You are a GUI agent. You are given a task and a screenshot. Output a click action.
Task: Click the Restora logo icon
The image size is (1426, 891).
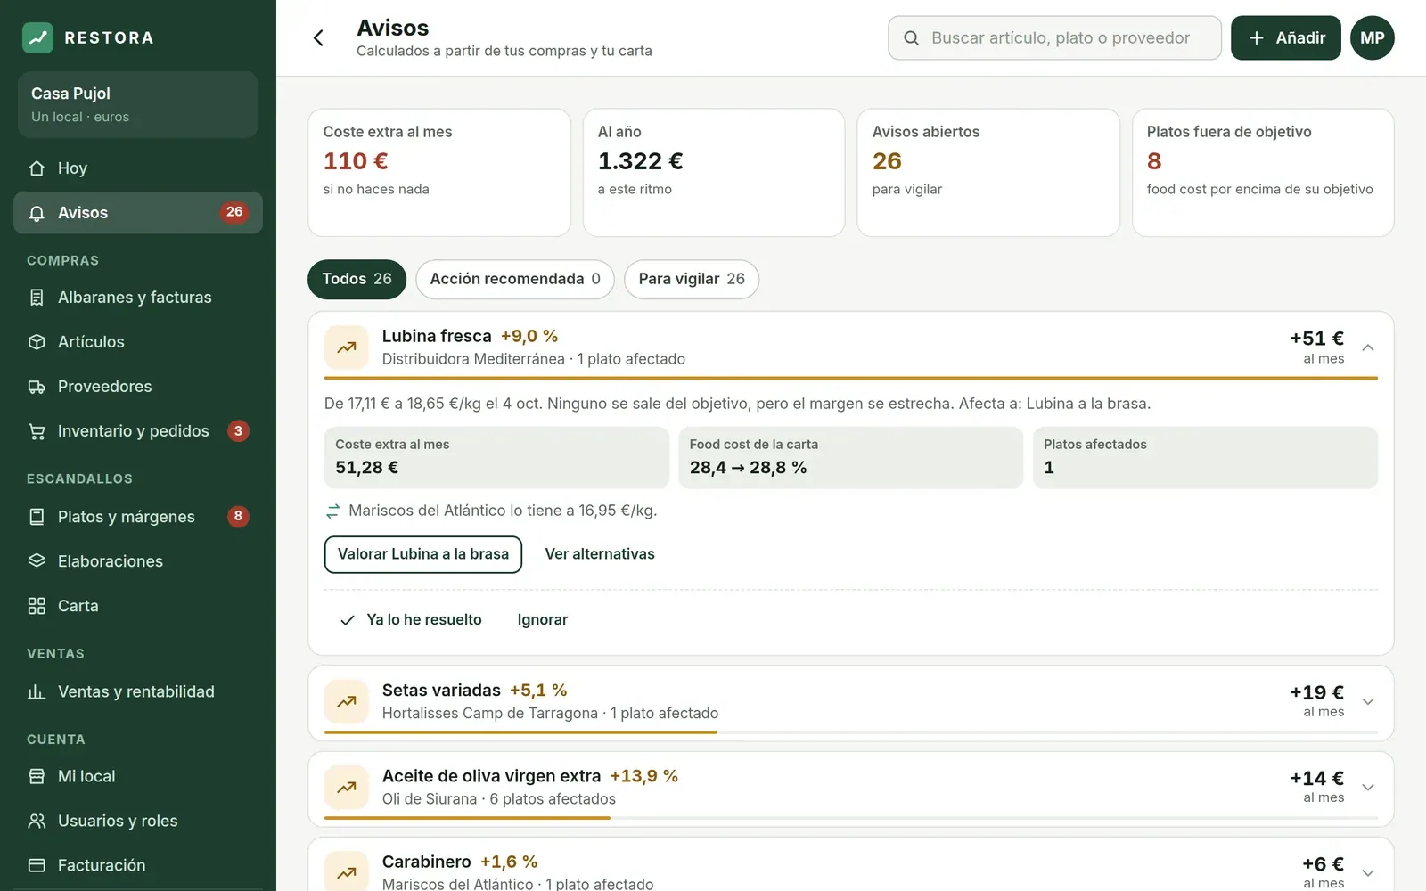point(37,37)
